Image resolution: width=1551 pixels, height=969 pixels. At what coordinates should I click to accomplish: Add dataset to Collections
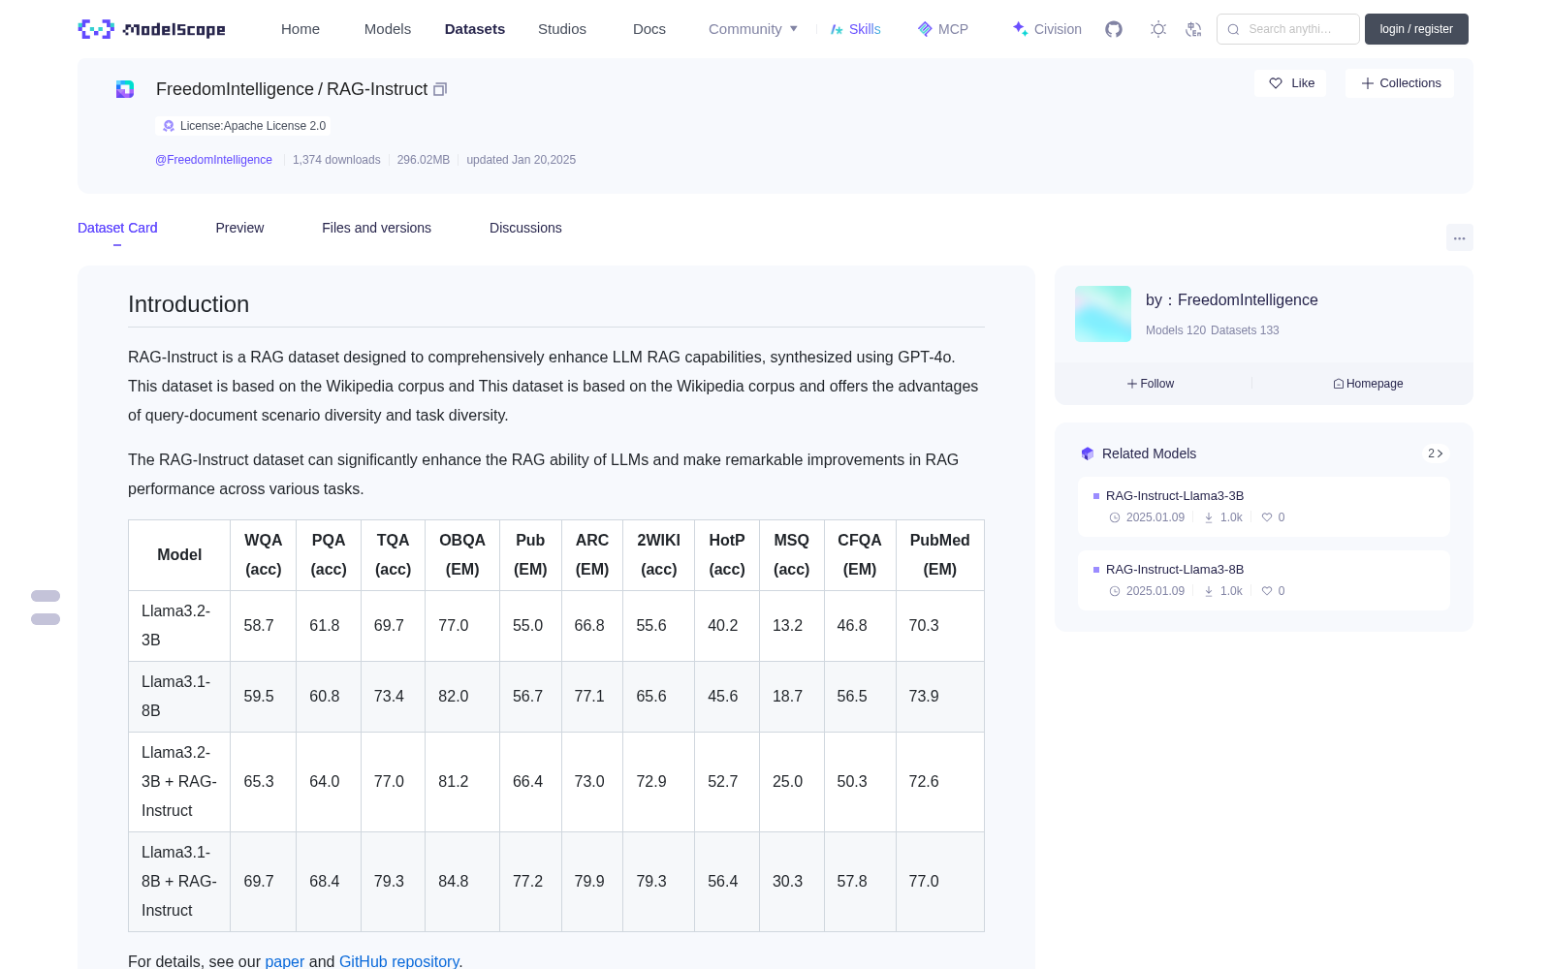(x=1401, y=83)
